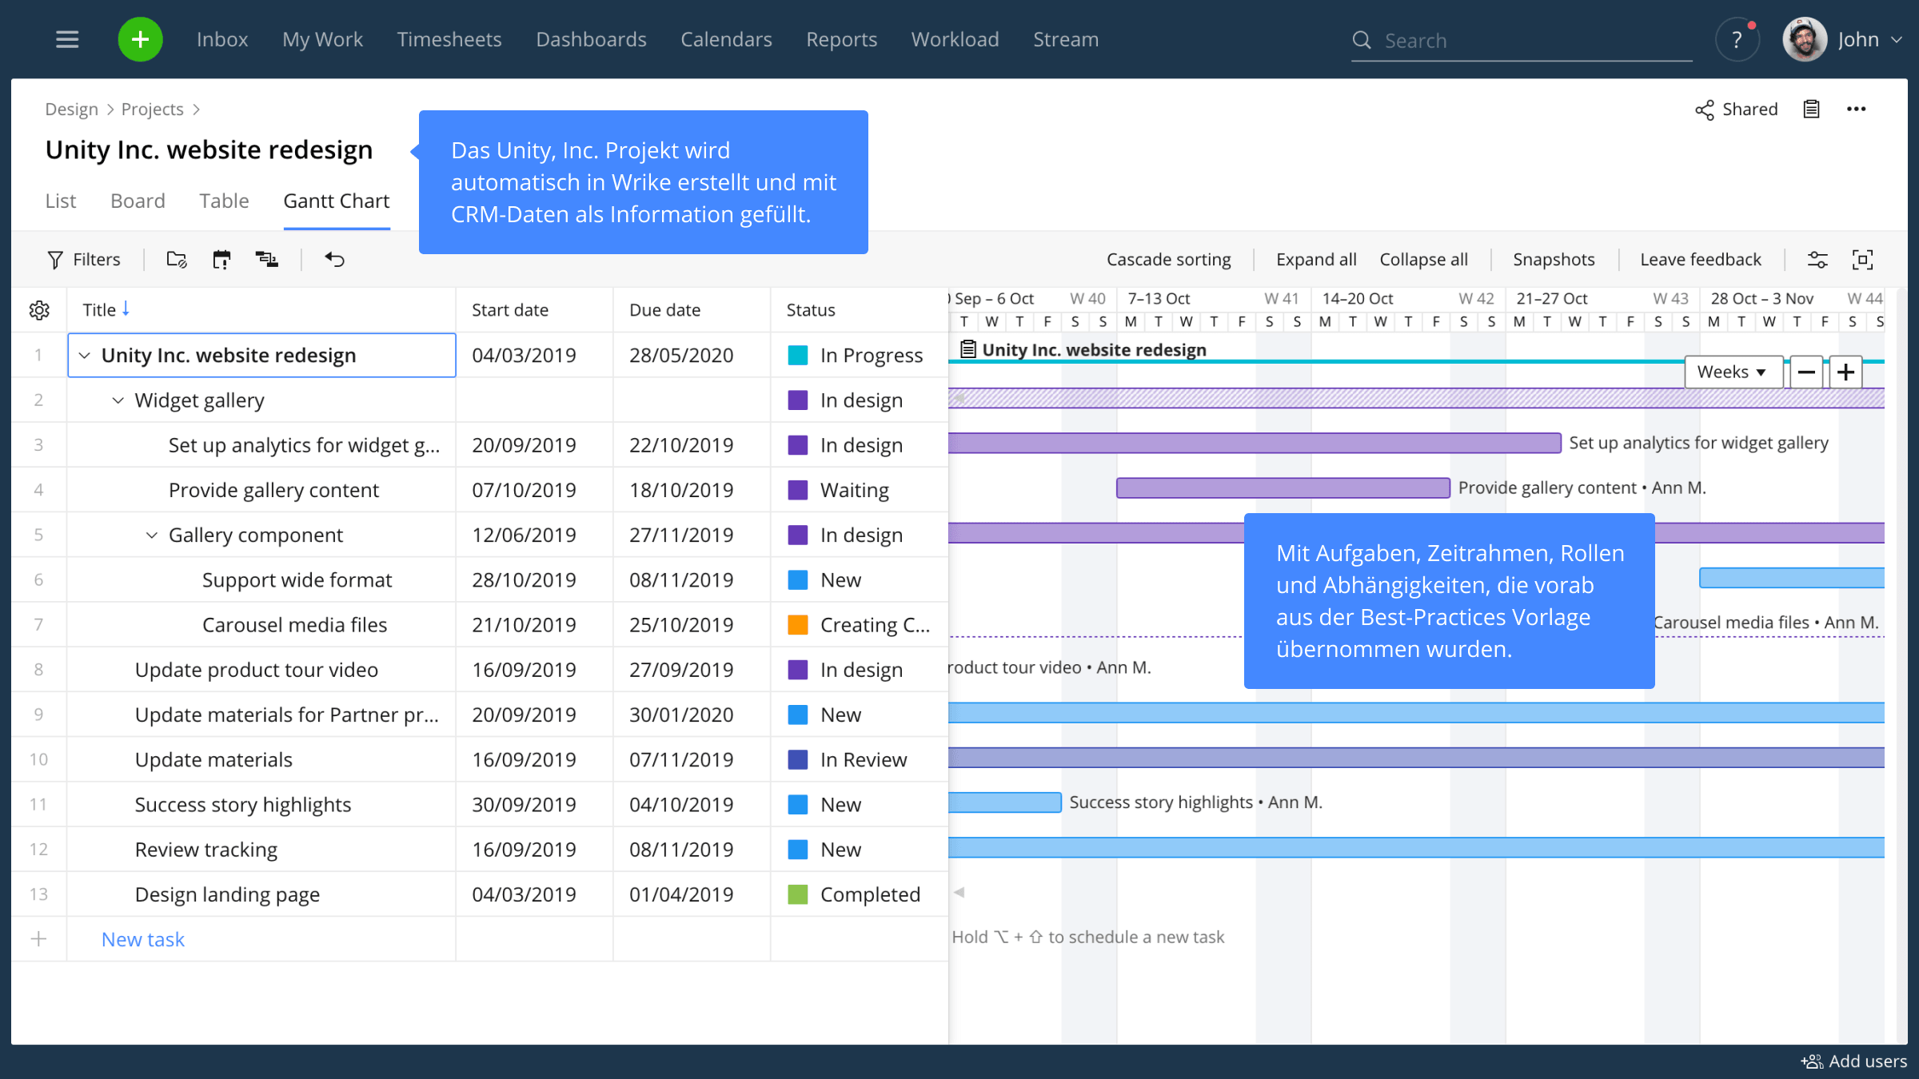Collapse the Widget gallery folder
Screen dimensions: 1919x1079
click(x=118, y=400)
